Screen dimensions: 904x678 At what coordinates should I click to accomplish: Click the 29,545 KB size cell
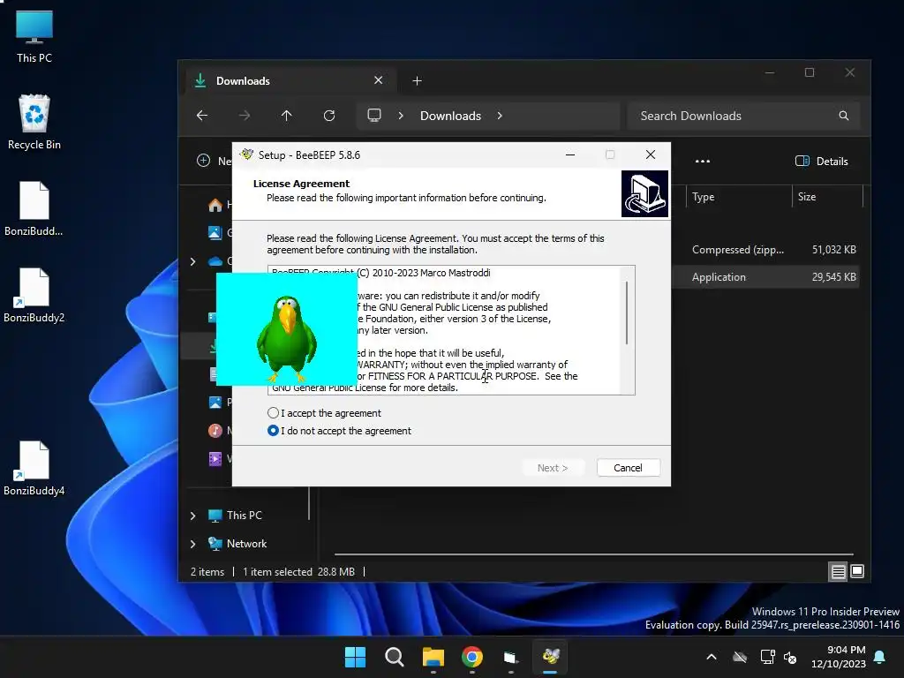click(x=833, y=276)
